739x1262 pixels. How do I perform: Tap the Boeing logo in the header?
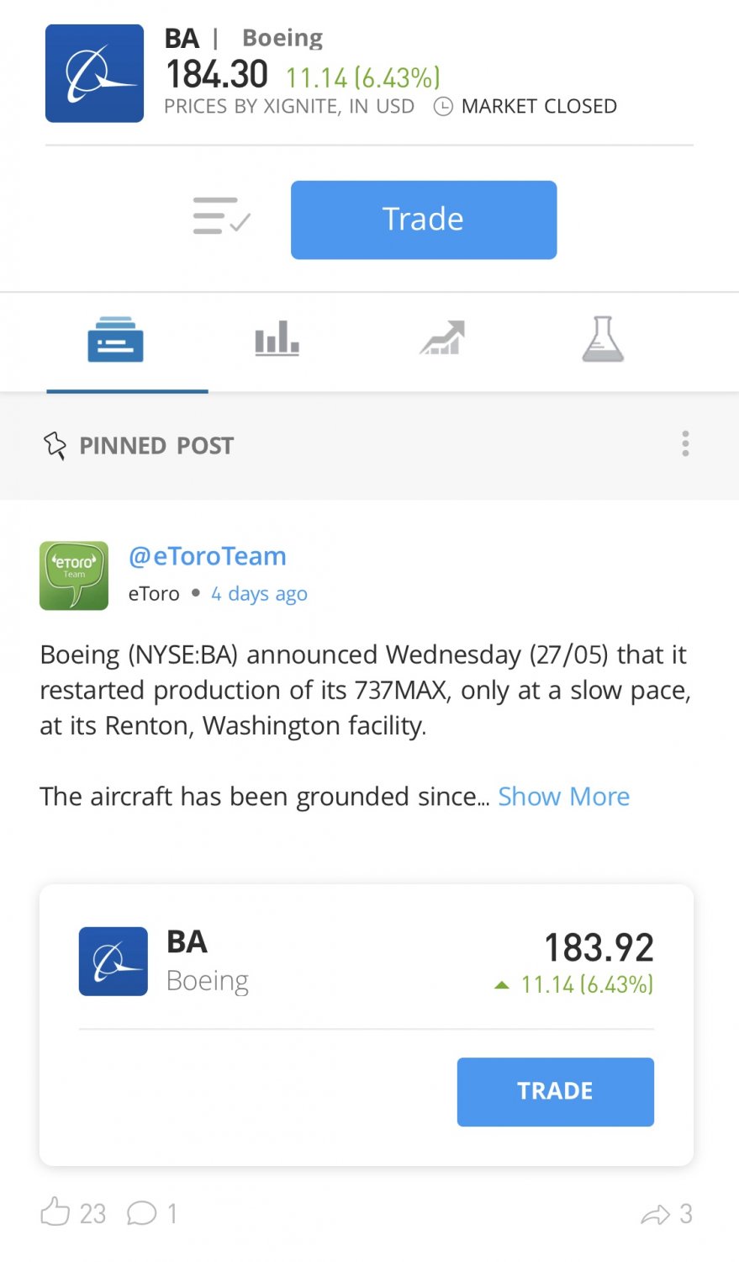(94, 73)
